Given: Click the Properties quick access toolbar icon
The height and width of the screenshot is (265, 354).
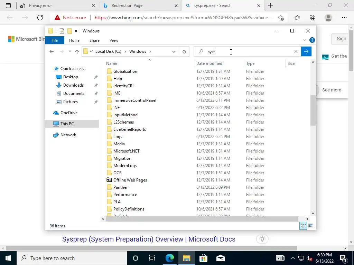Looking at the screenshot, I should pos(62,31).
